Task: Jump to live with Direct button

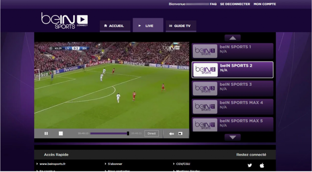Action: (152, 133)
